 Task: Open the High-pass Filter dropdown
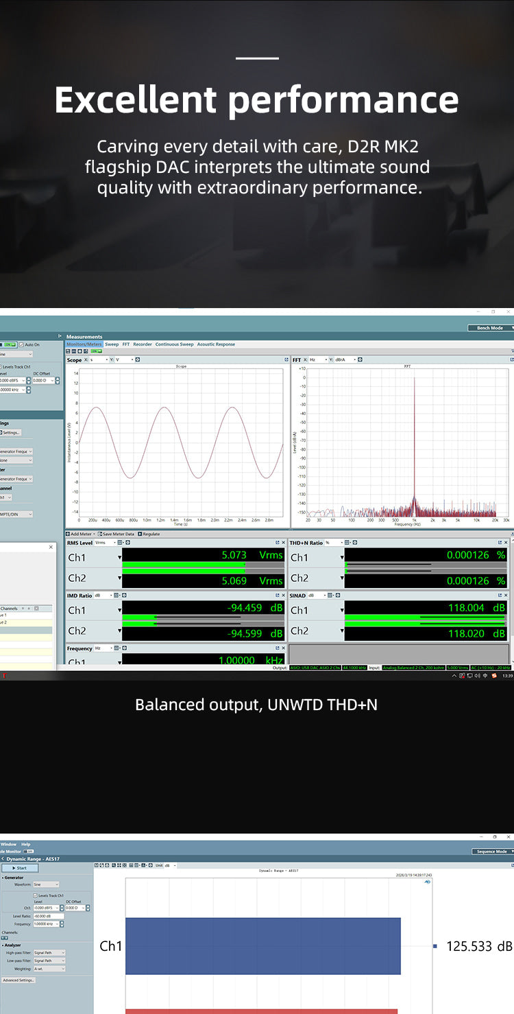click(49, 953)
